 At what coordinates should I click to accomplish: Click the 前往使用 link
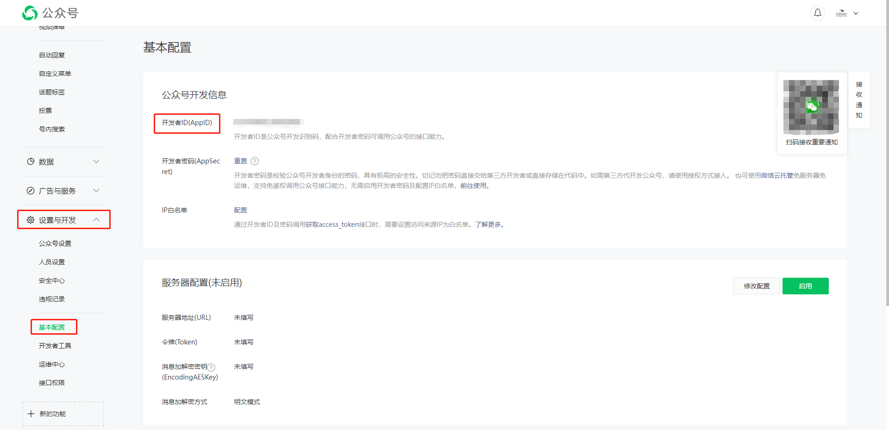coord(473,186)
